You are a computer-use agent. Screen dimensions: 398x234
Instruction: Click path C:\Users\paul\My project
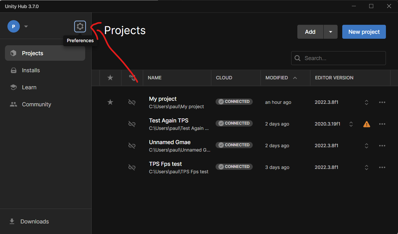177,107
